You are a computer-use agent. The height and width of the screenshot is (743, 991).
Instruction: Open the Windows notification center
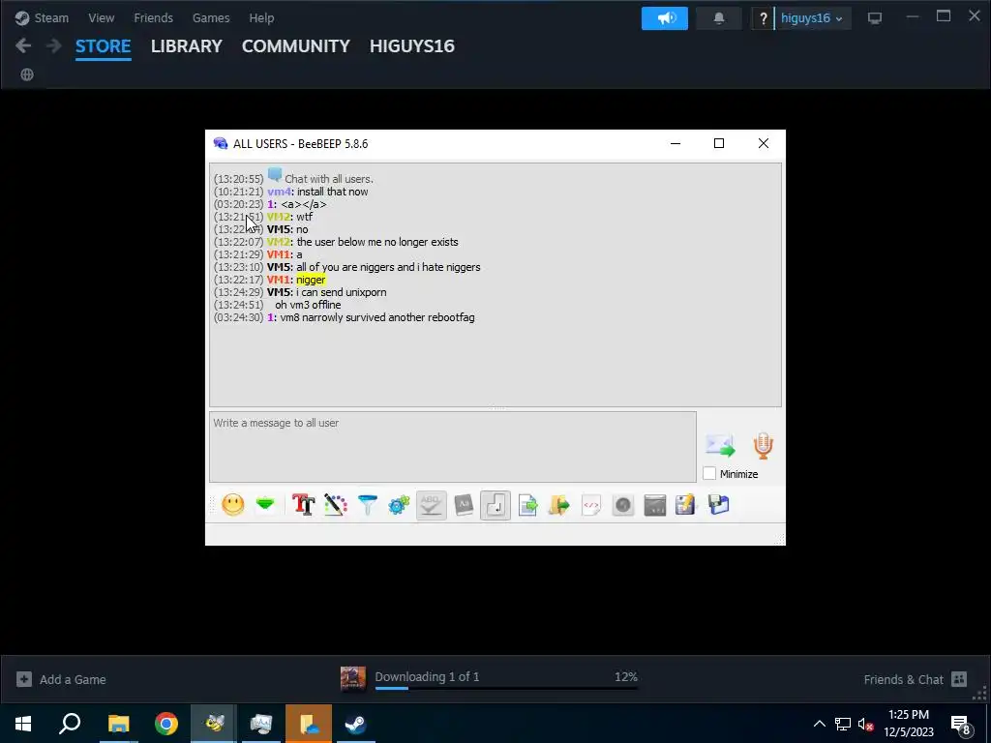[961, 725]
